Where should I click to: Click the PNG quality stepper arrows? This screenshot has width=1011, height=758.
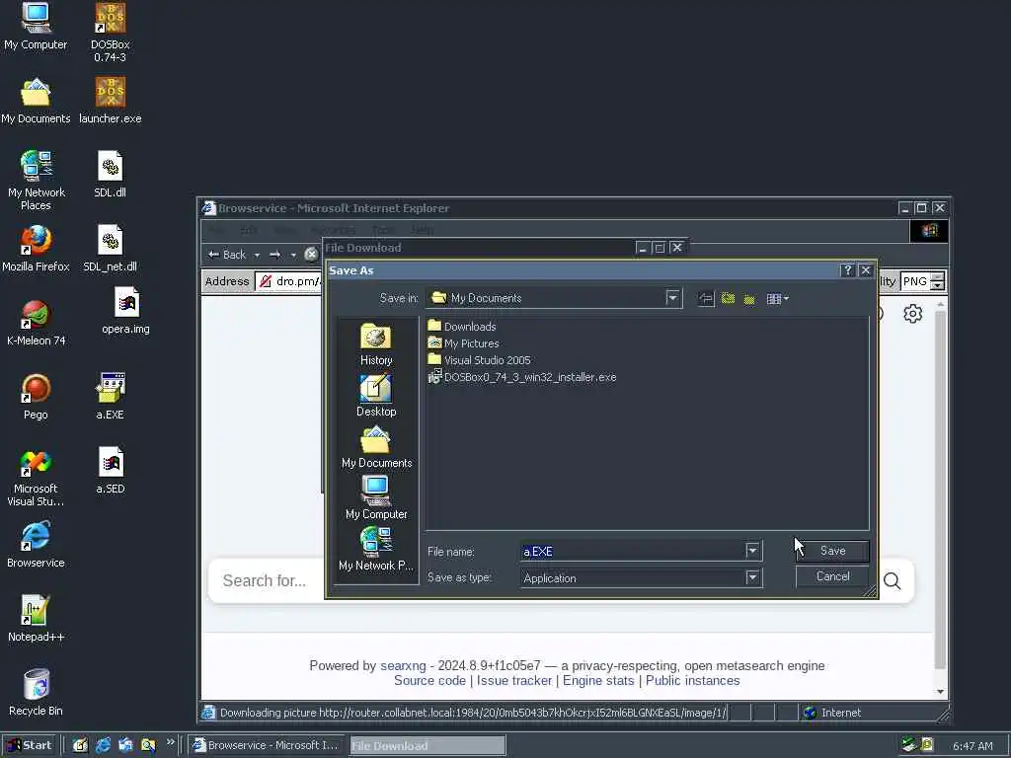coord(938,281)
